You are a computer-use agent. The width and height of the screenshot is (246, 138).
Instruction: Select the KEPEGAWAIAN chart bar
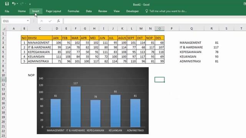(x=96, y=113)
